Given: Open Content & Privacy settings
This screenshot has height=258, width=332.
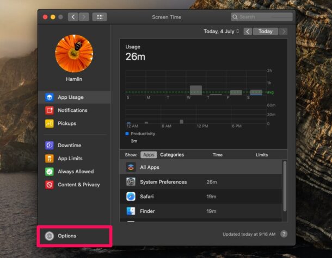Looking at the screenshot, I should pos(78,185).
